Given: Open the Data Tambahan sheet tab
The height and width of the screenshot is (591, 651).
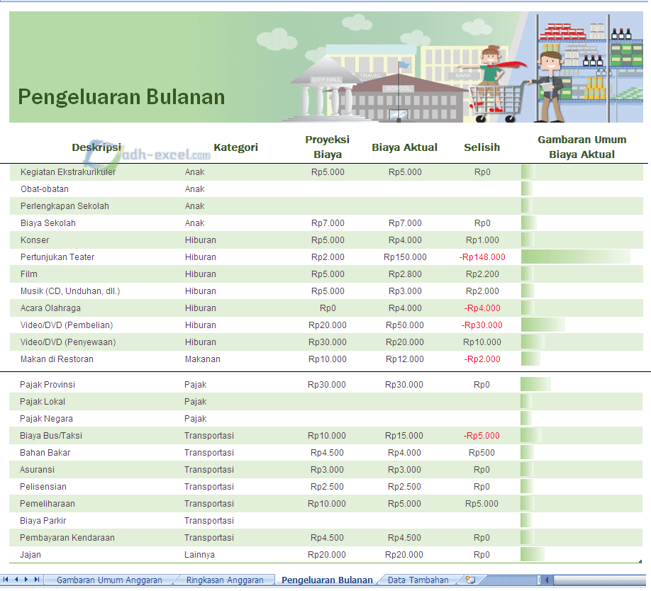Looking at the screenshot, I should pyautogui.click(x=418, y=580).
